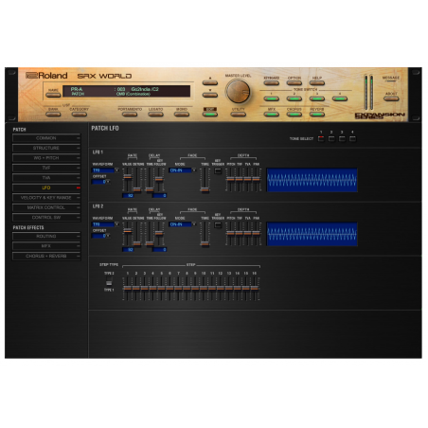Click the green EDIT button
Screen dimensions: 428x428
[x=210, y=115]
